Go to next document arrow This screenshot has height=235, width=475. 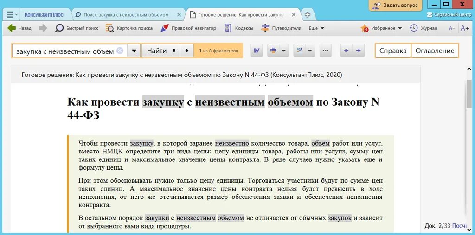click(359, 51)
